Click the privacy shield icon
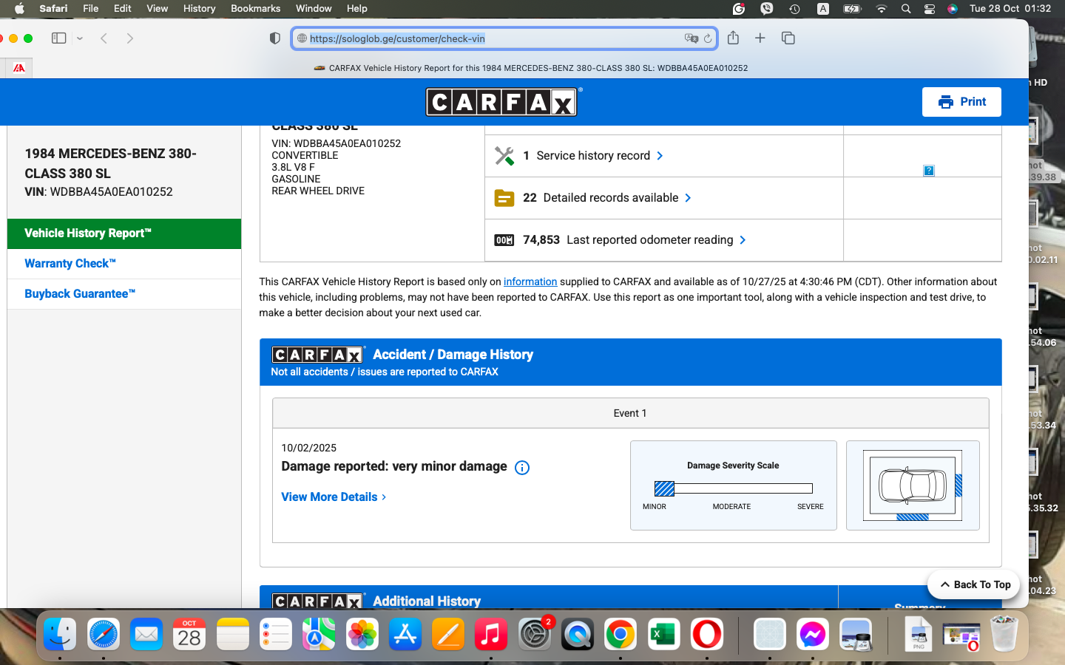1065x665 pixels. (275, 38)
